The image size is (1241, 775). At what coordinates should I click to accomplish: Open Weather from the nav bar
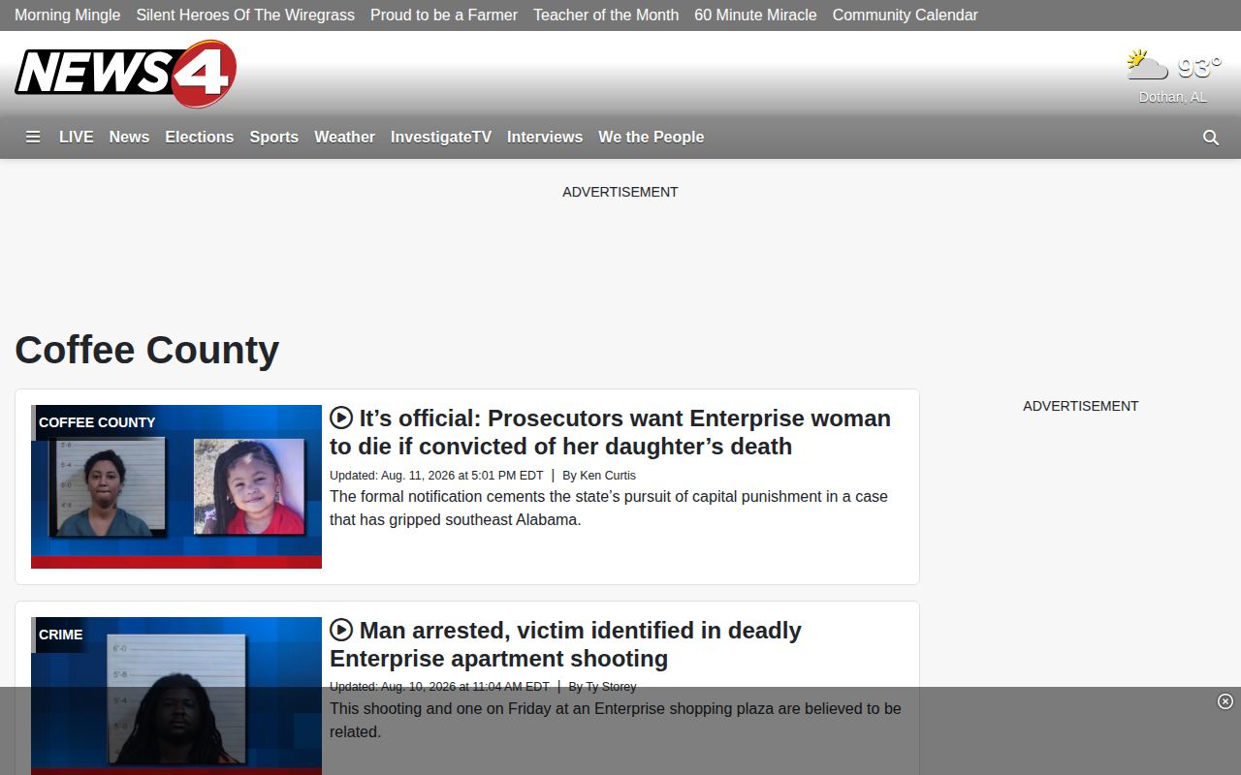click(344, 138)
